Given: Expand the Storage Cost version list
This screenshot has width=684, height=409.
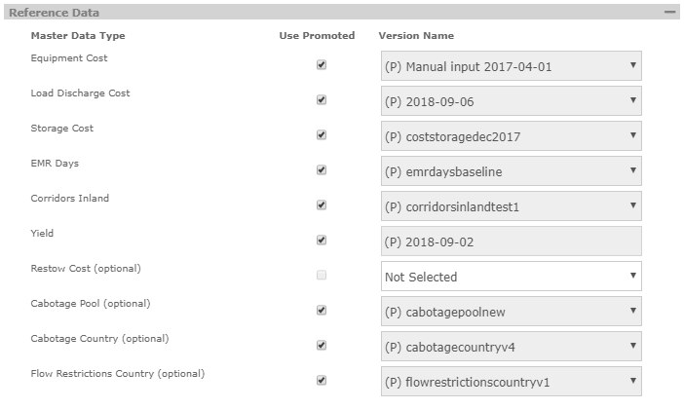Looking at the screenshot, I should (x=511, y=136).
